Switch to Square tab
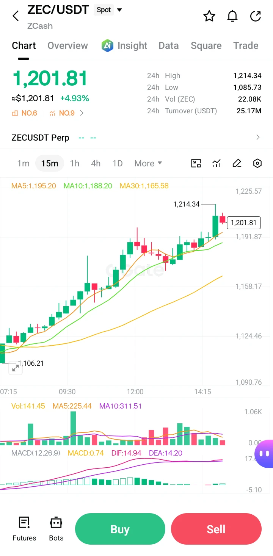273x556 pixels. [206, 45]
